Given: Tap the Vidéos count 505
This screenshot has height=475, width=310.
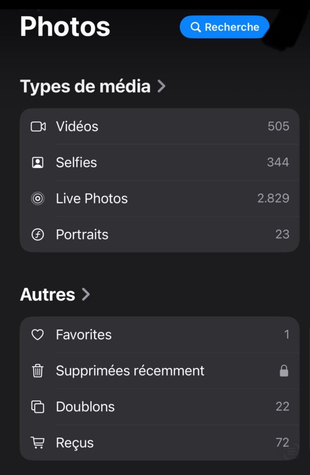Looking at the screenshot, I should point(278,126).
